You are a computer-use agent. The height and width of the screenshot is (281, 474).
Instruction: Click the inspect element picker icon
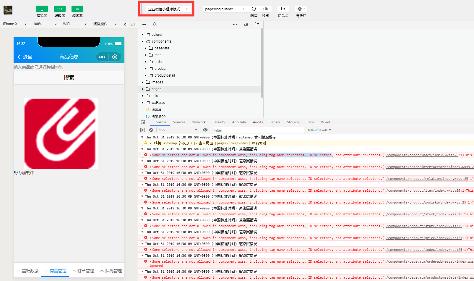pos(143,122)
